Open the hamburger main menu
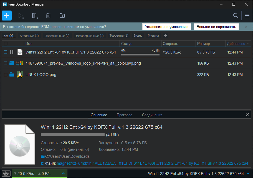Image resolution: width=253 pixels, height=178 pixels. click(x=247, y=16)
